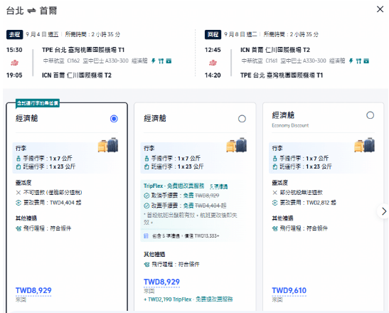
Task: Click return arrival time 14:20
Action: click(x=213, y=75)
